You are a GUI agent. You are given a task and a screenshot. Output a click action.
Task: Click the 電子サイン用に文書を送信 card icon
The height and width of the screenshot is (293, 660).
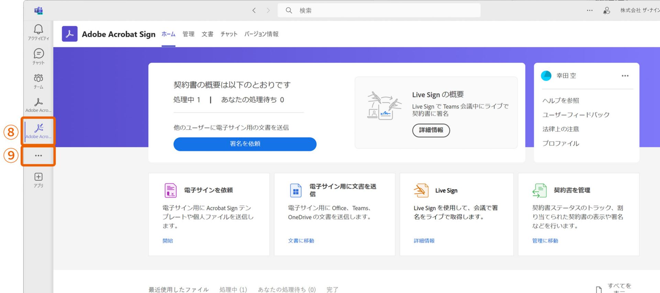296,190
